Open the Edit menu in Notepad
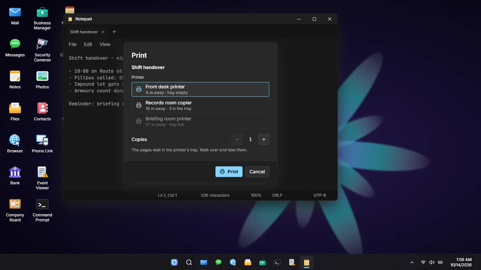This screenshot has height=270, width=481. point(88,44)
